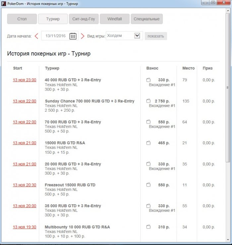Click the Взнос column header
This screenshot has width=232, height=245.
tap(152, 68)
